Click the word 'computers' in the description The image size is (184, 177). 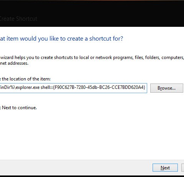(172, 57)
